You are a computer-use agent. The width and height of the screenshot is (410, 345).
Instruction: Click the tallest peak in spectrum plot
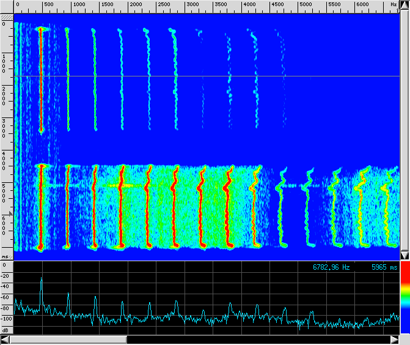click(42, 279)
